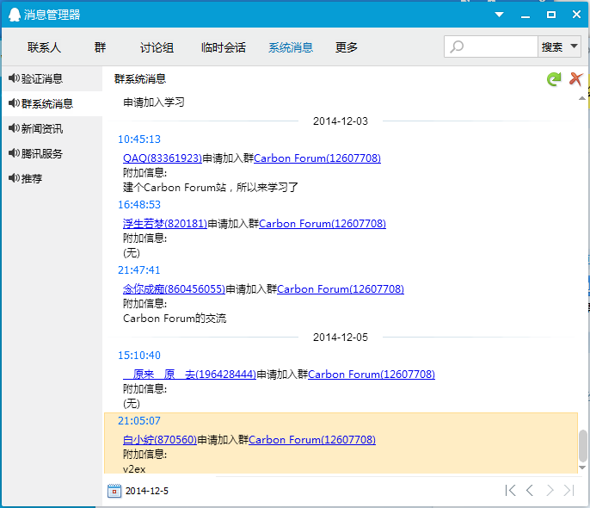Click the 申请加入学习 text line
The height and width of the screenshot is (508, 590).
[154, 102]
